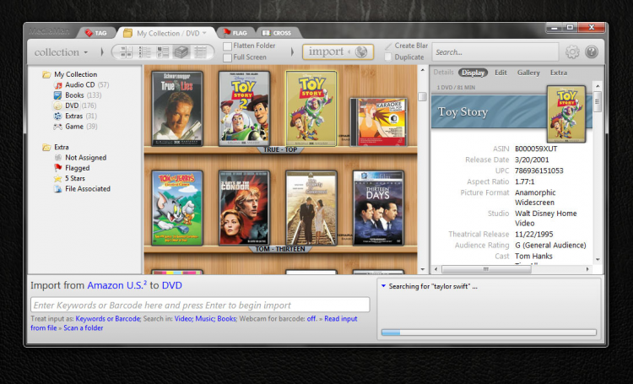The image size is (633, 384).
Task: Click the 'Scan a folder' link
Action: [x=84, y=327]
